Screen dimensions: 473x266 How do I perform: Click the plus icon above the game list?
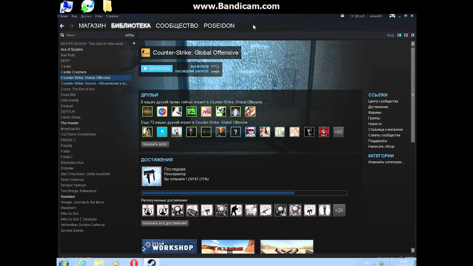coord(134,44)
